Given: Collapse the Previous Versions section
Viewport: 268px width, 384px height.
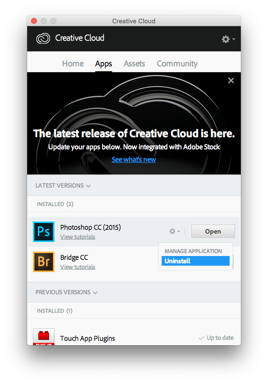Looking at the screenshot, I should (67, 292).
